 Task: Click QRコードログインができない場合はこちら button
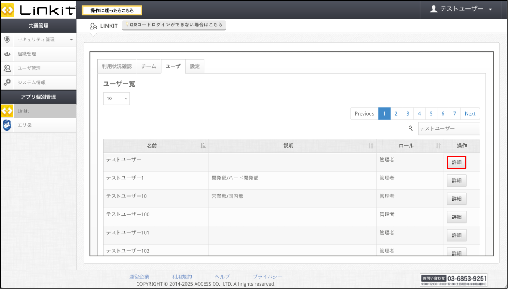tap(174, 25)
